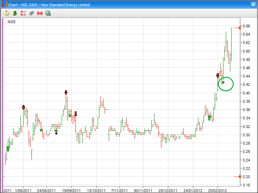Click the 0.22 price axis label
This screenshot has height=193, width=258.
246,168
